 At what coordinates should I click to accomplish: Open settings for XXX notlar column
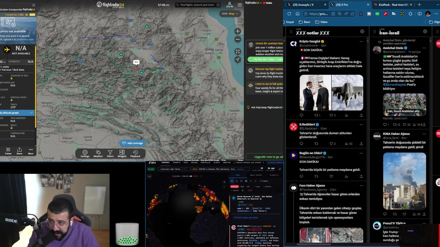pos(362,32)
